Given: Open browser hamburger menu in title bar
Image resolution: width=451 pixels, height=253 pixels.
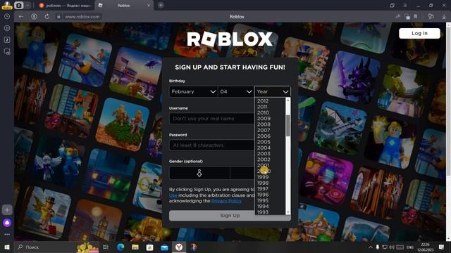Looking at the screenshot, I should (404, 6).
